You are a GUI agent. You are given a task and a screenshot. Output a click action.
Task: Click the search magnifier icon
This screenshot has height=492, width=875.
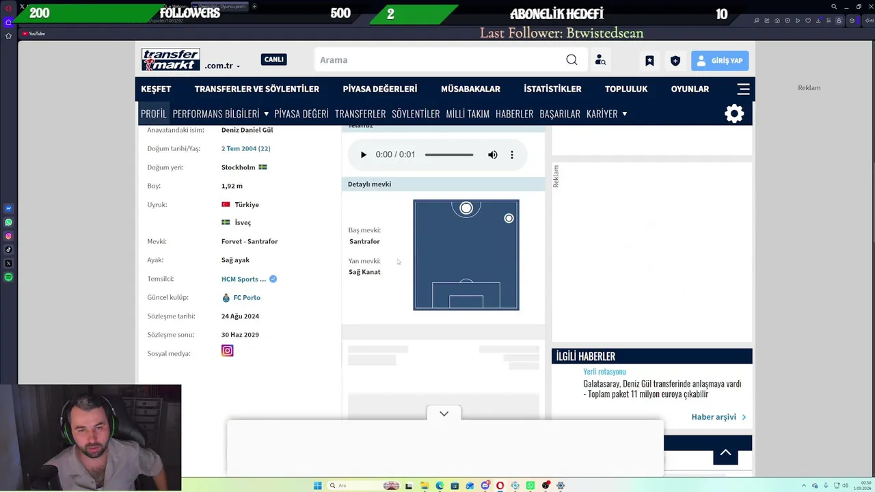pos(571,60)
